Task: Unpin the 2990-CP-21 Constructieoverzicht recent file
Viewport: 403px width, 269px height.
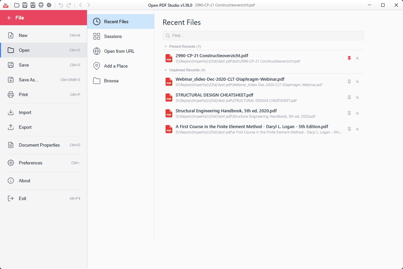Action: pos(349,58)
